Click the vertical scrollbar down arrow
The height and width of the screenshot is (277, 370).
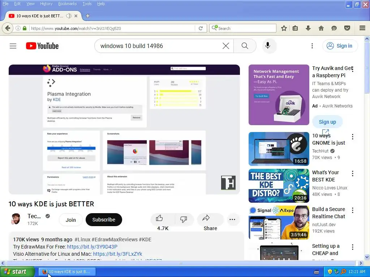point(367,257)
